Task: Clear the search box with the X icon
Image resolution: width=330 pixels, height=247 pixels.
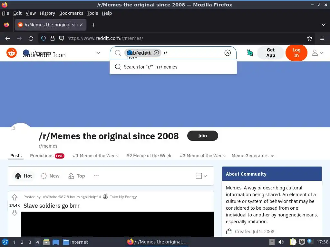Action: pos(228,53)
